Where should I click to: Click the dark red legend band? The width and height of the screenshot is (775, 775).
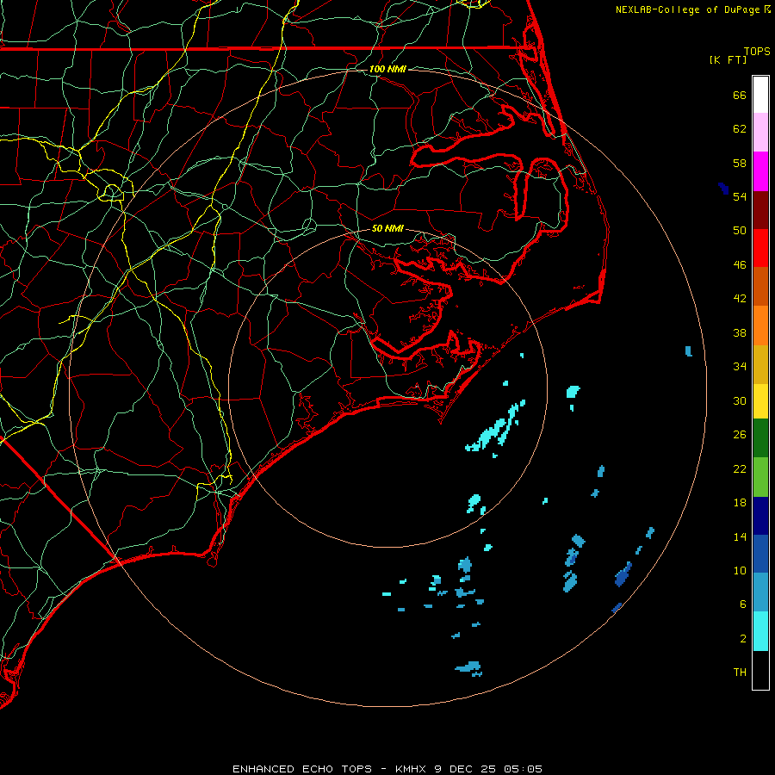760,210
